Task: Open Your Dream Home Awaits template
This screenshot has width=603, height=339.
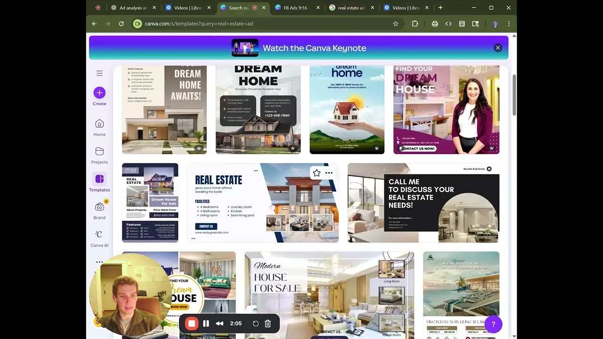Action: (x=164, y=110)
